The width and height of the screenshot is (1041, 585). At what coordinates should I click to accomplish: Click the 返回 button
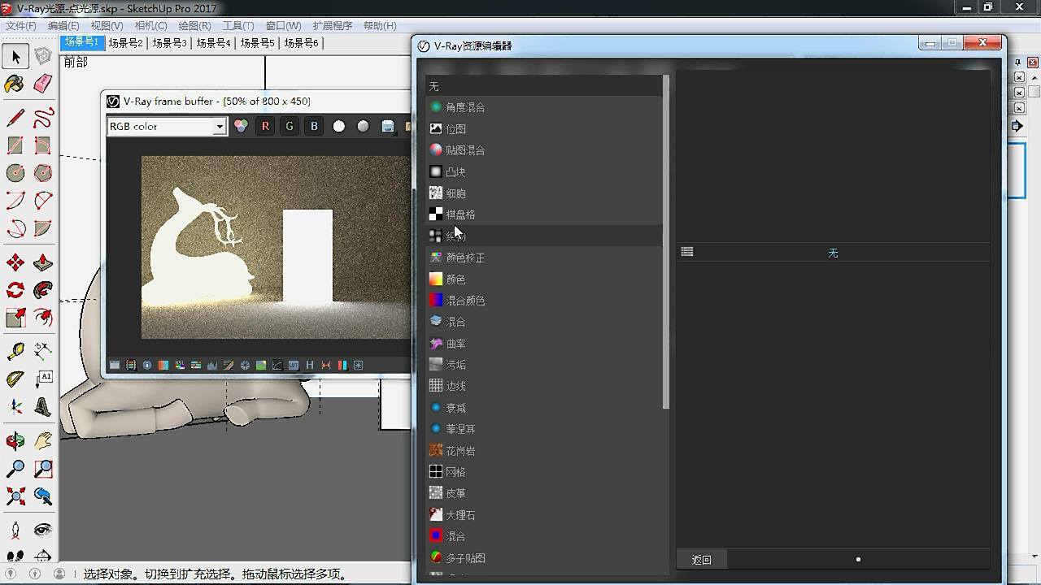701,559
